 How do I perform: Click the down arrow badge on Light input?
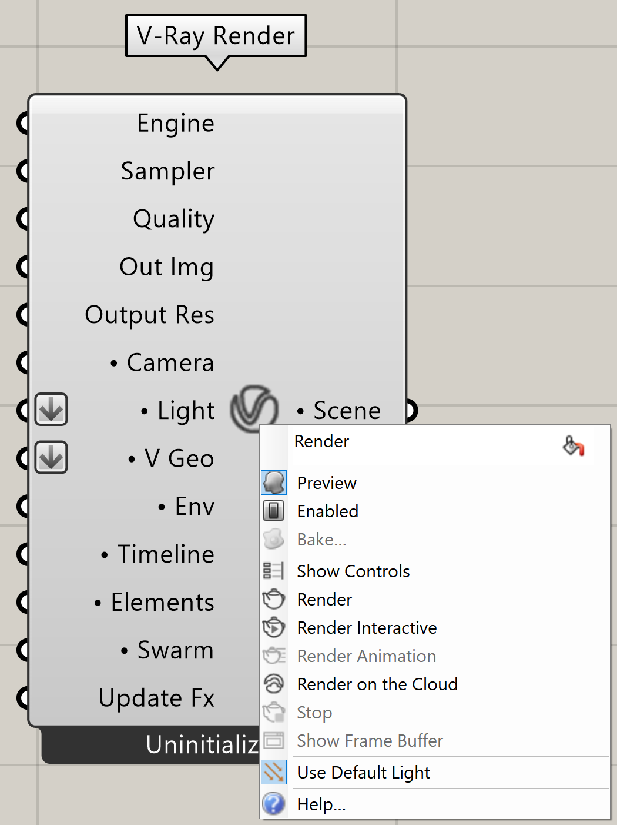[51, 409]
